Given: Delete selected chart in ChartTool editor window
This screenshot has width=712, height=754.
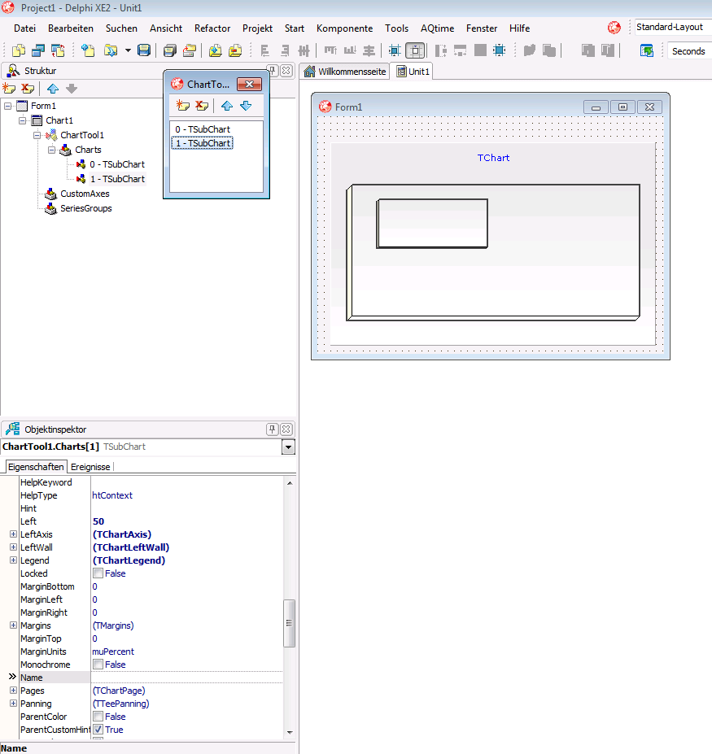Looking at the screenshot, I should [x=202, y=106].
